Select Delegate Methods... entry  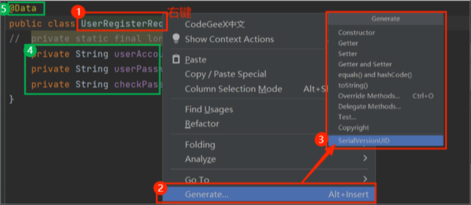[x=369, y=107]
